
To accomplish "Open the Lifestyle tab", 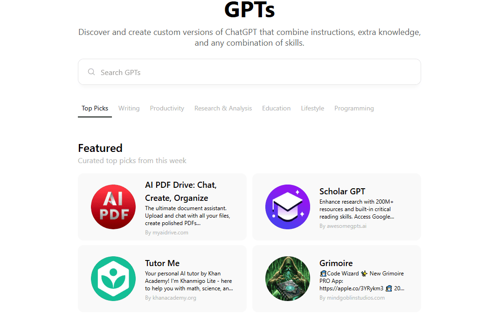I will (312, 108).
